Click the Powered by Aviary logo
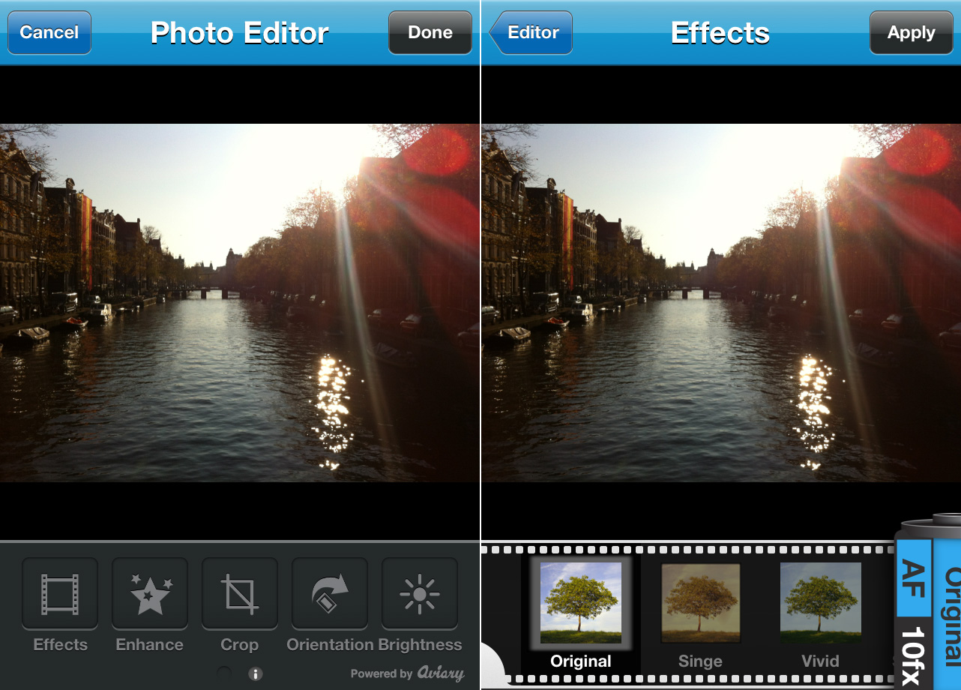961x690 pixels. [x=407, y=673]
